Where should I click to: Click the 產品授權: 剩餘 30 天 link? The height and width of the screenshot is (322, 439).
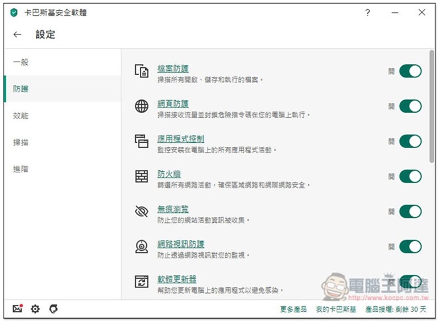tap(396, 309)
